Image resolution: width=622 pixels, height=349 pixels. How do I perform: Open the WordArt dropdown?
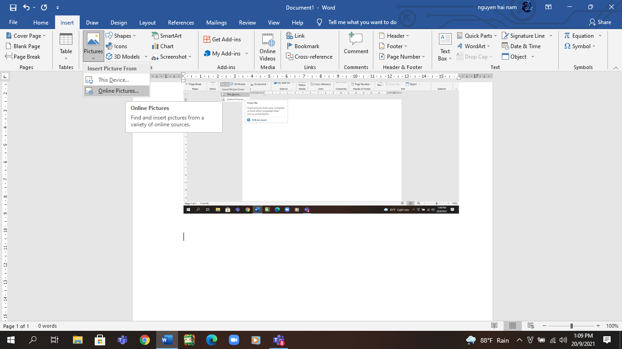[489, 46]
